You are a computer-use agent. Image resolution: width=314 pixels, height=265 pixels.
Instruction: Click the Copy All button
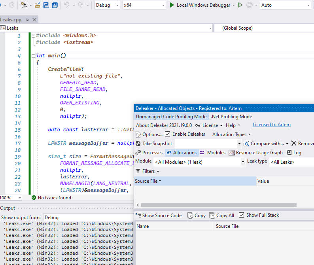click(222, 216)
